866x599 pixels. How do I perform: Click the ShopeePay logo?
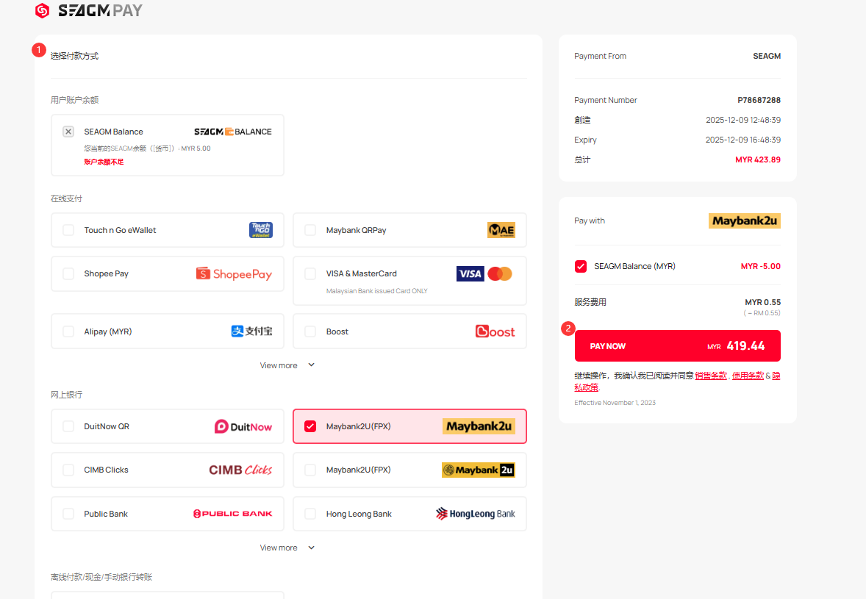pos(234,274)
